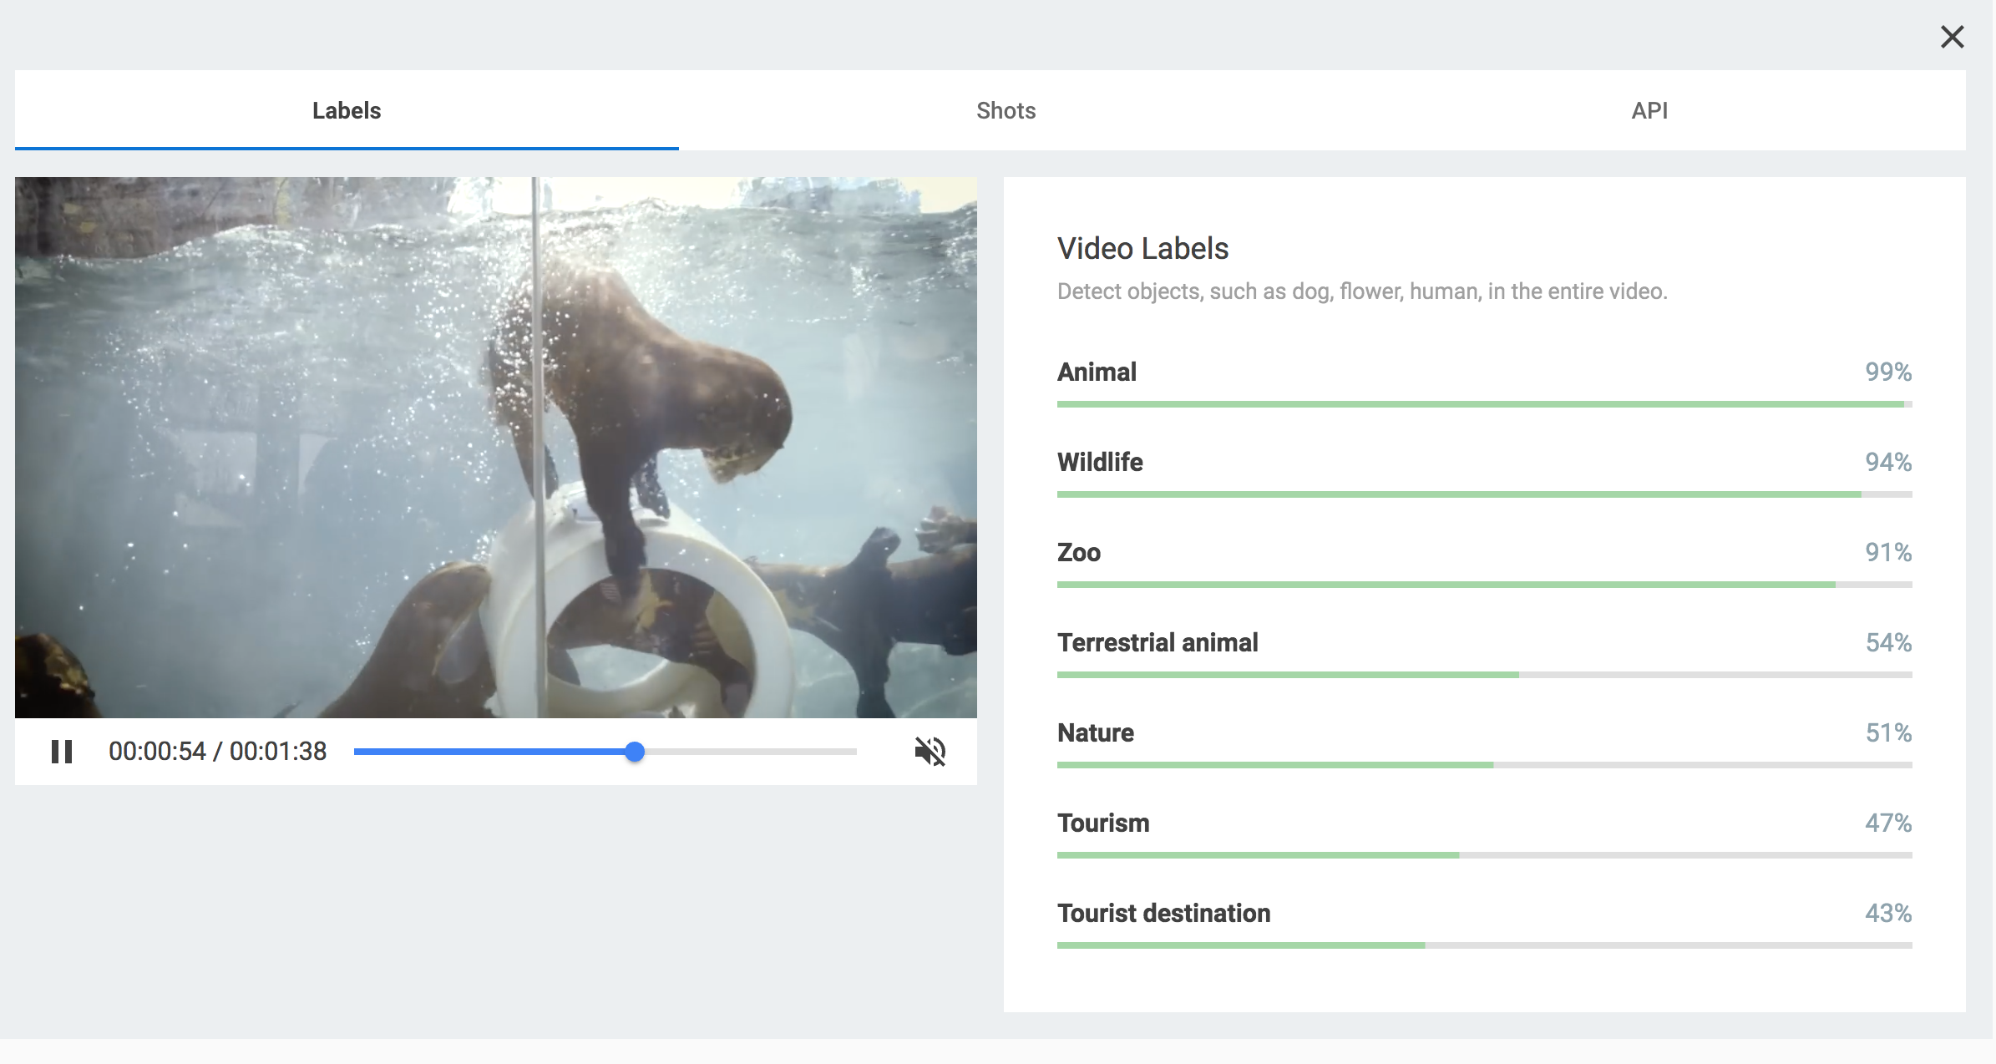
Task: Click the 94% Wildlife confidence value
Action: (x=1888, y=462)
